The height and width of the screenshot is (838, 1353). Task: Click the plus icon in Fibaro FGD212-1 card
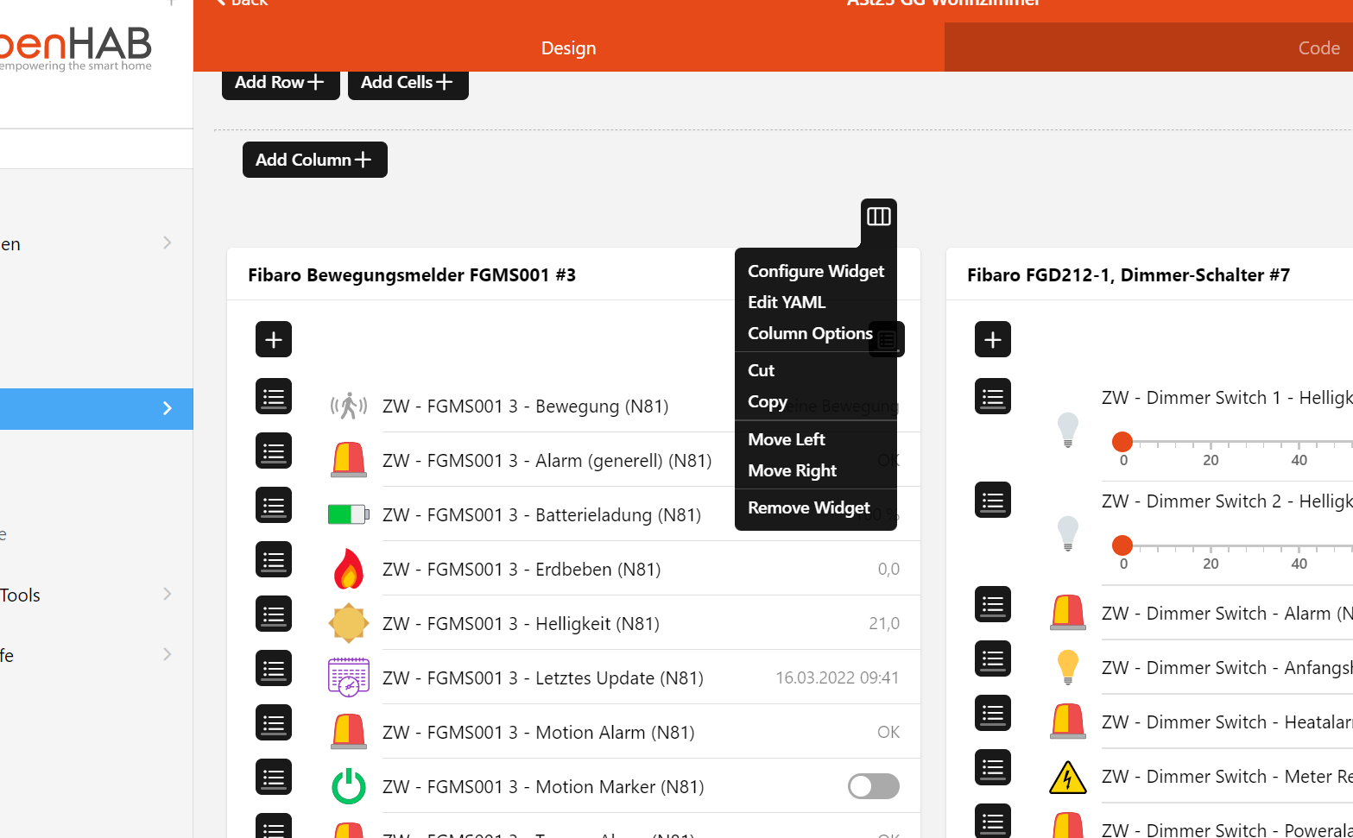pos(993,339)
